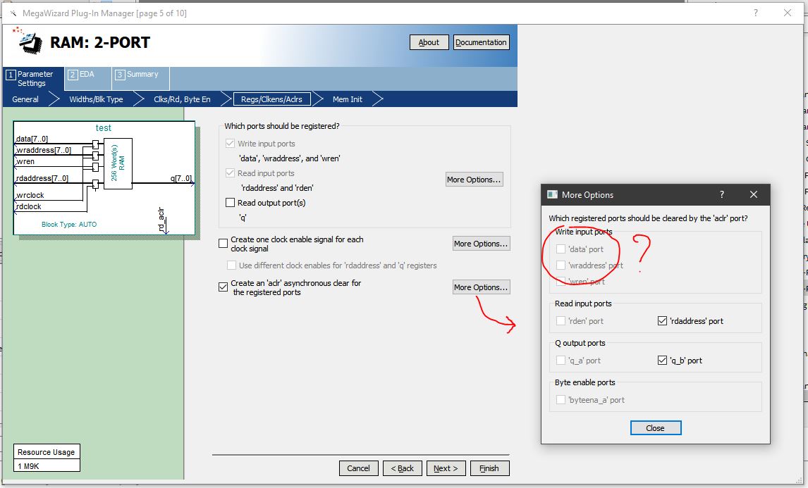The image size is (808, 488).
Task: Click the wren port label in diagram
Action: [x=25, y=162]
